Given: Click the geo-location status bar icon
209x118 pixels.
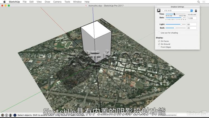Looking at the screenshot, I should coord(3,115).
